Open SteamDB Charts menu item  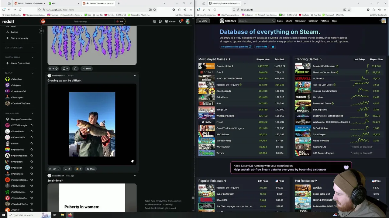[289, 21]
